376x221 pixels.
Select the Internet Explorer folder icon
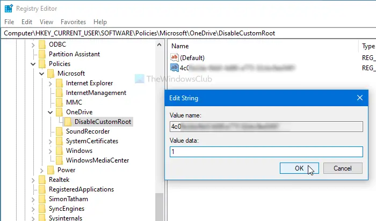point(60,83)
